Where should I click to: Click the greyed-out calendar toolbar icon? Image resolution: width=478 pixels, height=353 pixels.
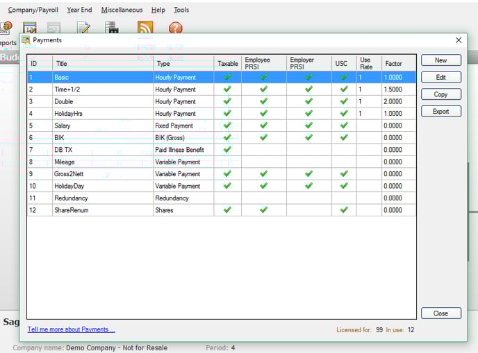(x=54, y=27)
